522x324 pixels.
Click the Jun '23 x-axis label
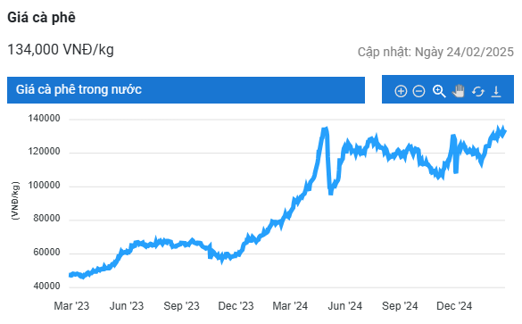pos(127,305)
